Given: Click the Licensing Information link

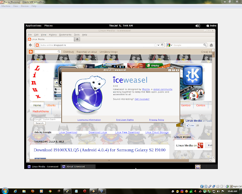Looking at the screenshot, I should pos(89,120).
